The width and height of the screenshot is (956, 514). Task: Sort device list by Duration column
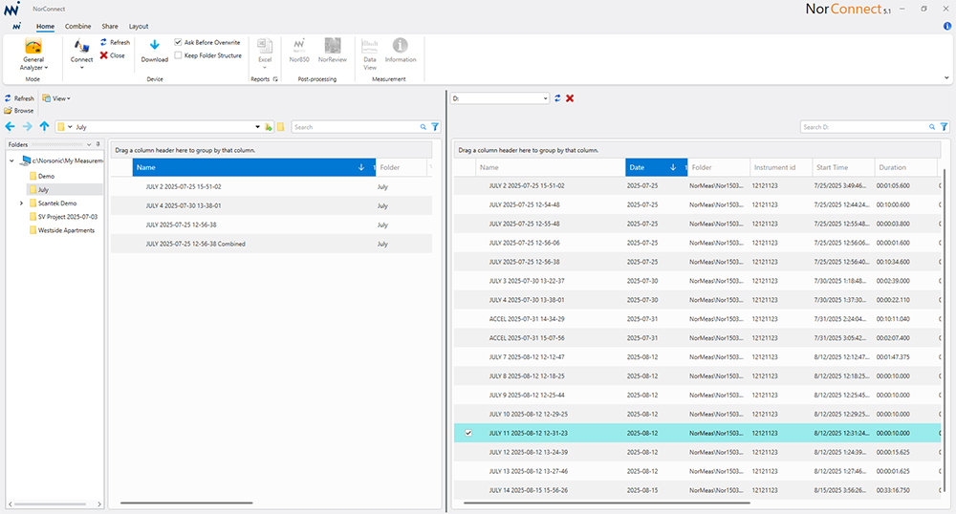(905, 167)
